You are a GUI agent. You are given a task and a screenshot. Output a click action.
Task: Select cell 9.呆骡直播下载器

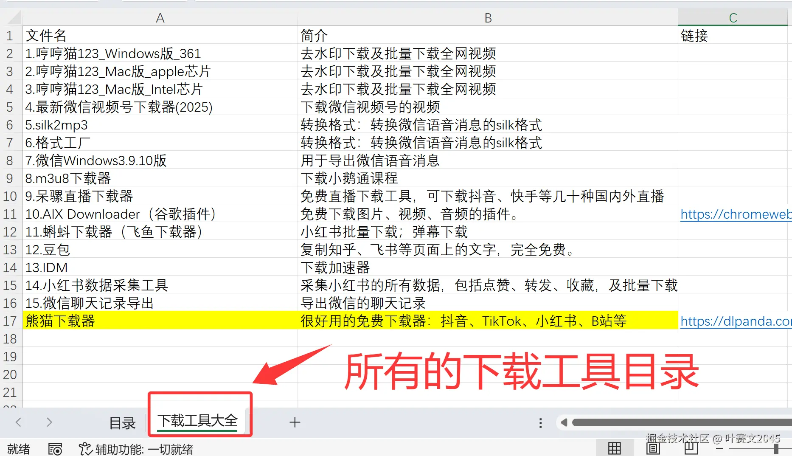(160, 196)
